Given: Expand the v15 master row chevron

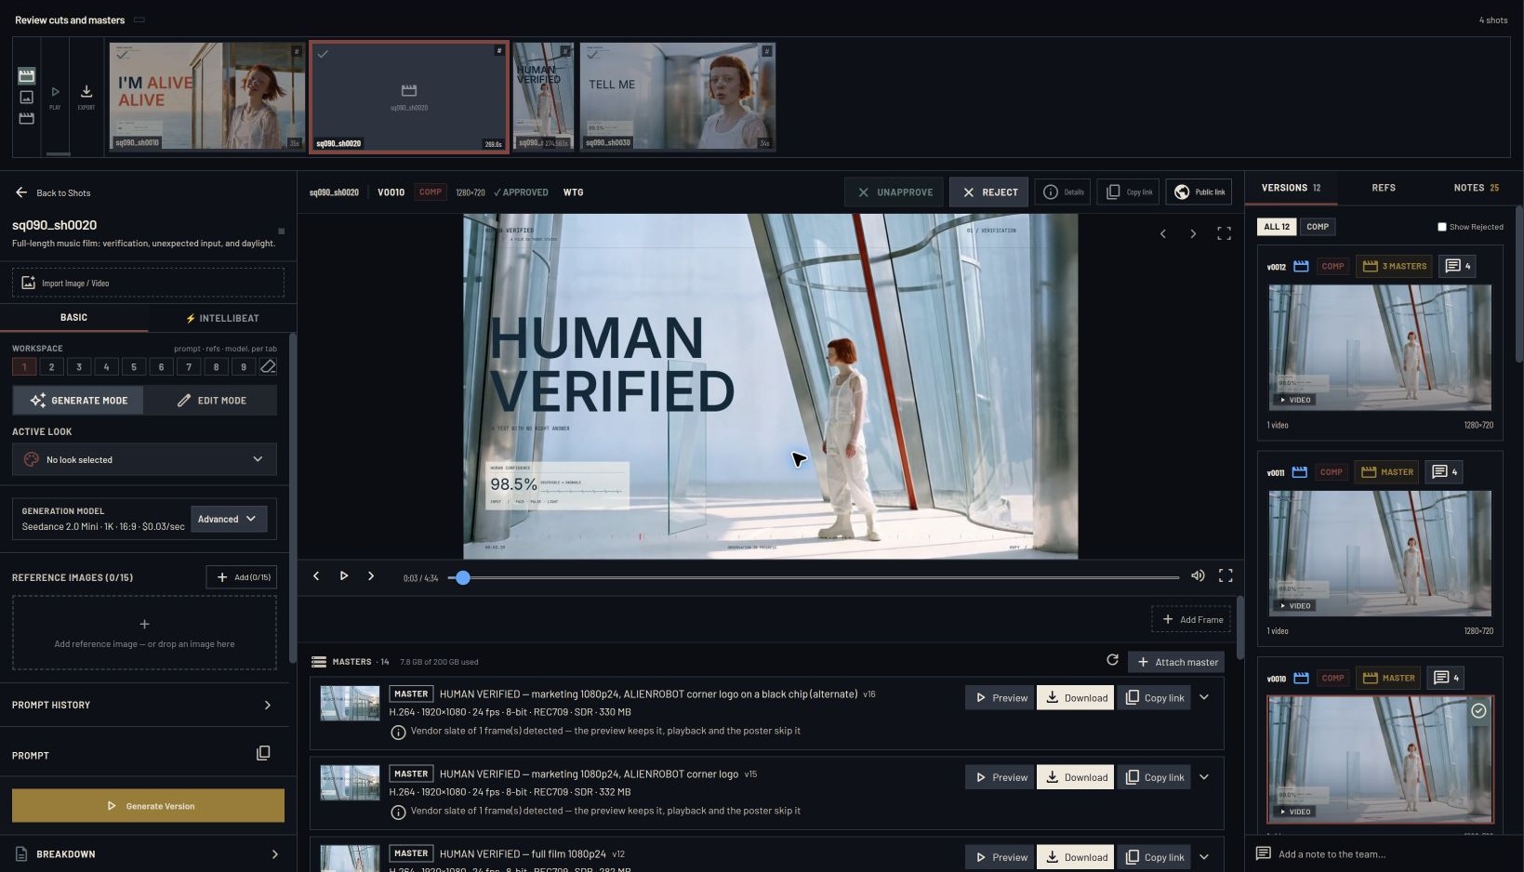Looking at the screenshot, I should [1204, 777].
